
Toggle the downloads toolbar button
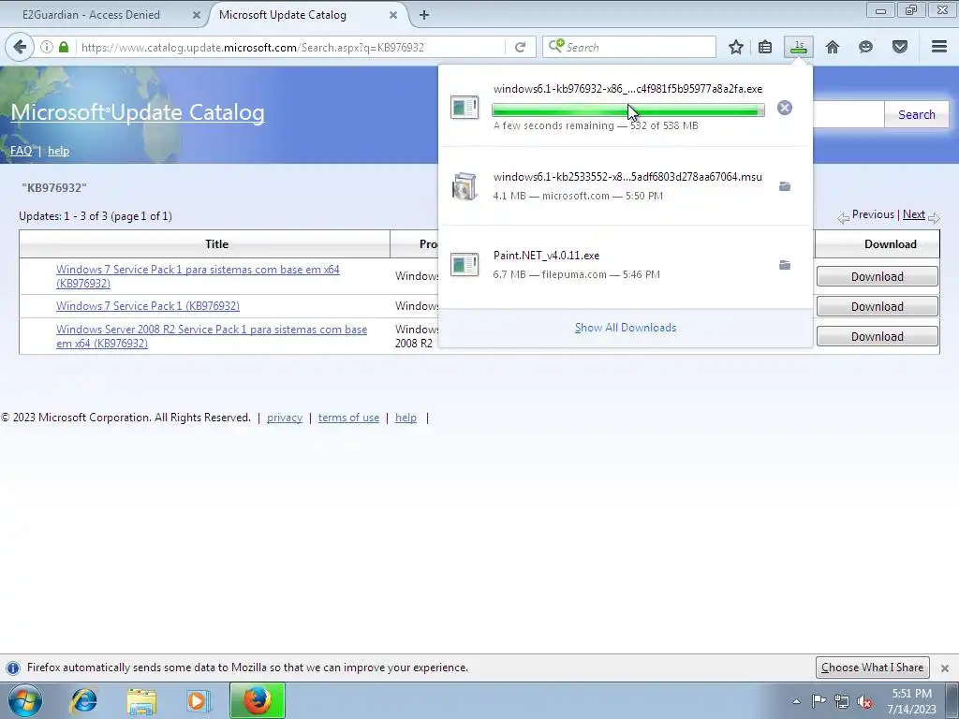pos(799,47)
